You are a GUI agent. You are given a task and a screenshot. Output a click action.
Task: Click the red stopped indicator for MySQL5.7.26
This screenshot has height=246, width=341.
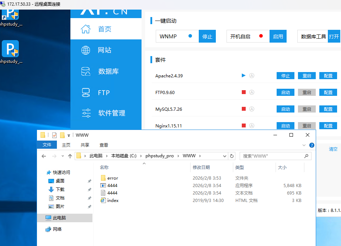pos(244,109)
